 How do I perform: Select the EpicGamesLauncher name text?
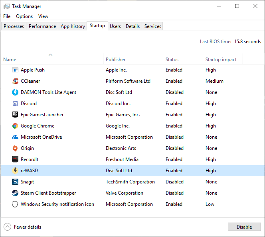pyautogui.click(x=42, y=115)
